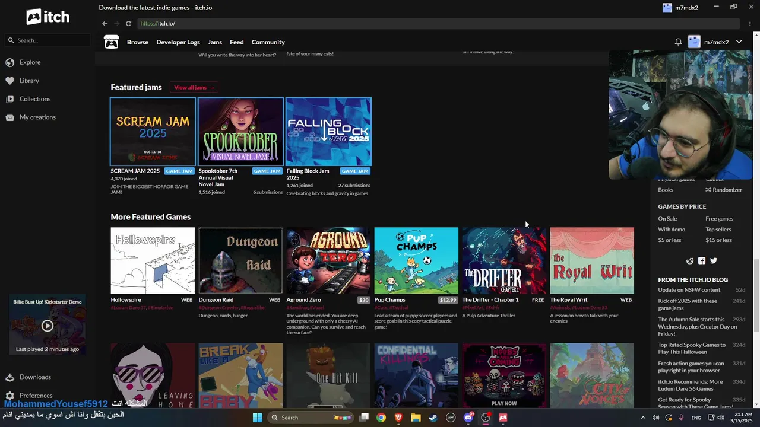Filter games by On Sale
Viewport: 760px width, 427px height.
coord(667,219)
